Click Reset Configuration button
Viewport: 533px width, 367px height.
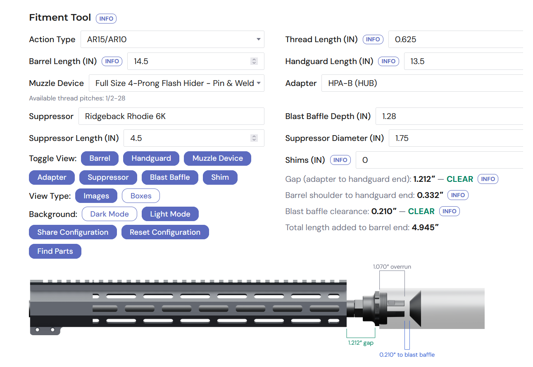[165, 232]
